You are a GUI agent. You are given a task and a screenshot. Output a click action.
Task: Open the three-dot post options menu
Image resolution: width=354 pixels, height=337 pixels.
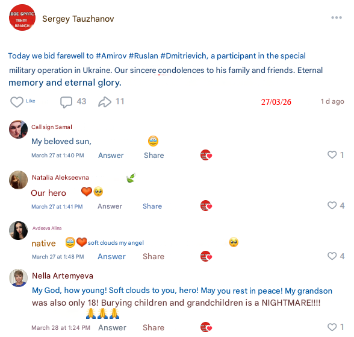pos(337,17)
